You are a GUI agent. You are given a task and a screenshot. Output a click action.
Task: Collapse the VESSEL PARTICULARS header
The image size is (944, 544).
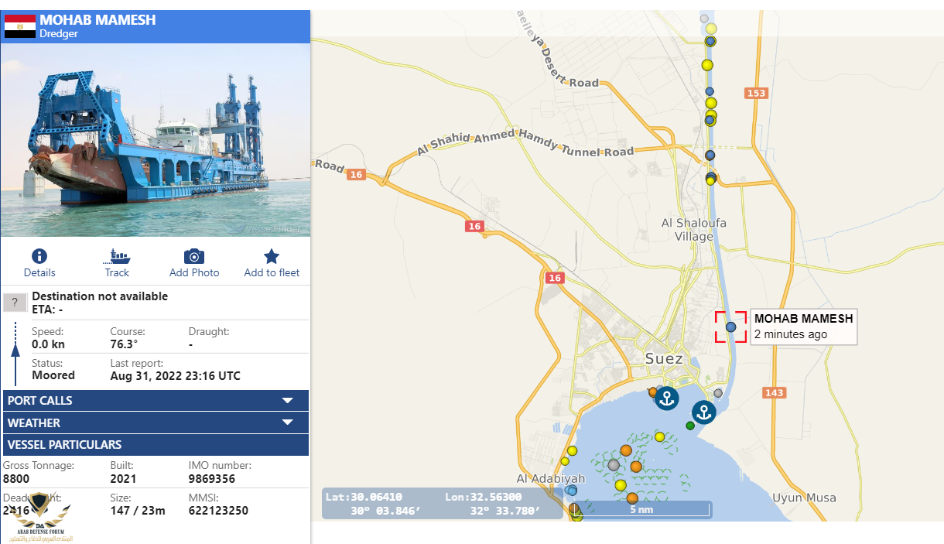(155, 445)
